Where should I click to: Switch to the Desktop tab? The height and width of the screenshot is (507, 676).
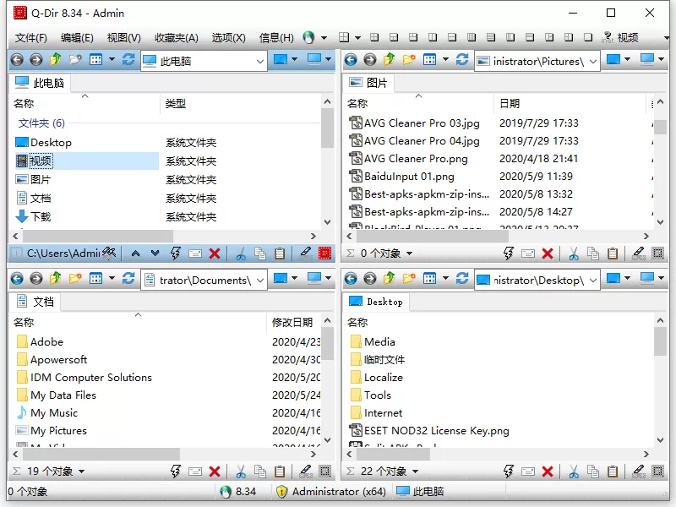377,302
